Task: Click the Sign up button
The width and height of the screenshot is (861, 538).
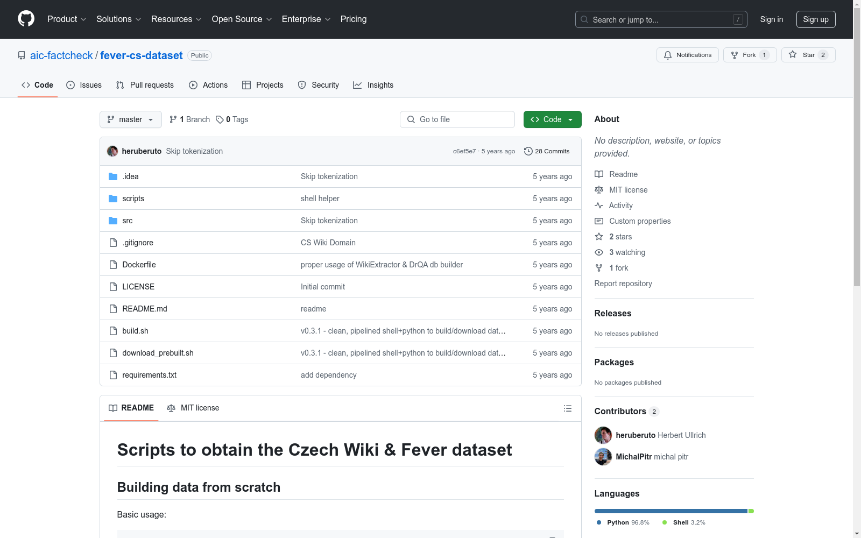Action: coord(816,19)
